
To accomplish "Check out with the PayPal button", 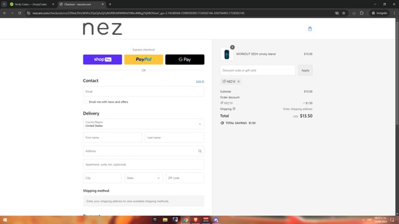I will (143, 60).
